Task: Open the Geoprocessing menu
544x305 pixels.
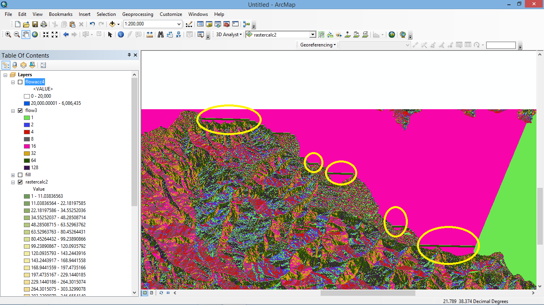Action: [x=138, y=14]
